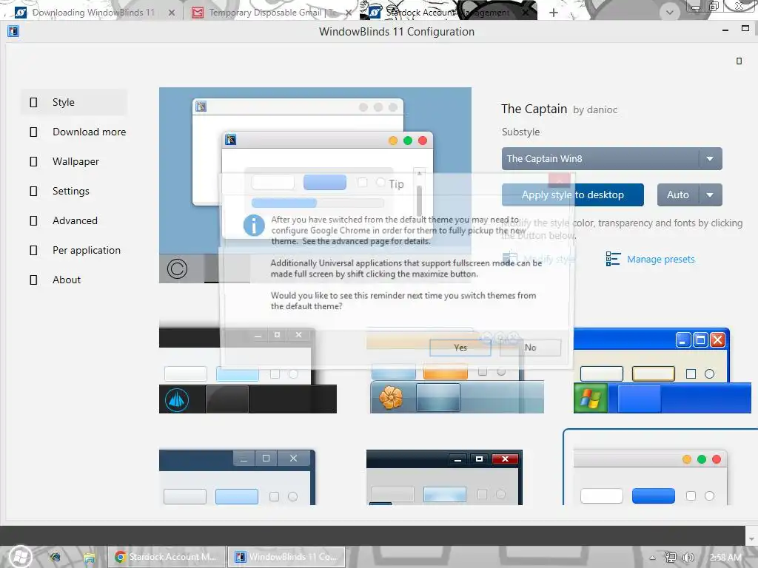Screen dimensions: 758x568
Task: Click the volume speaker tray icon
Action: [x=688, y=558]
